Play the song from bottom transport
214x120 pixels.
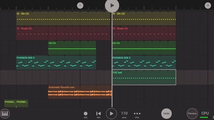111,113
